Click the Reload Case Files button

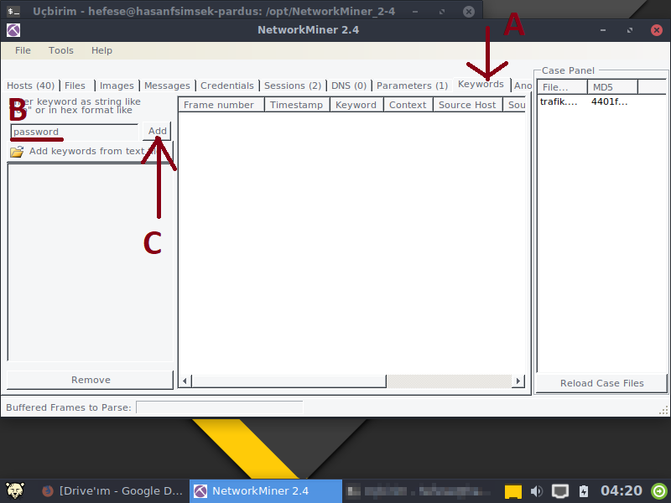point(601,383)
